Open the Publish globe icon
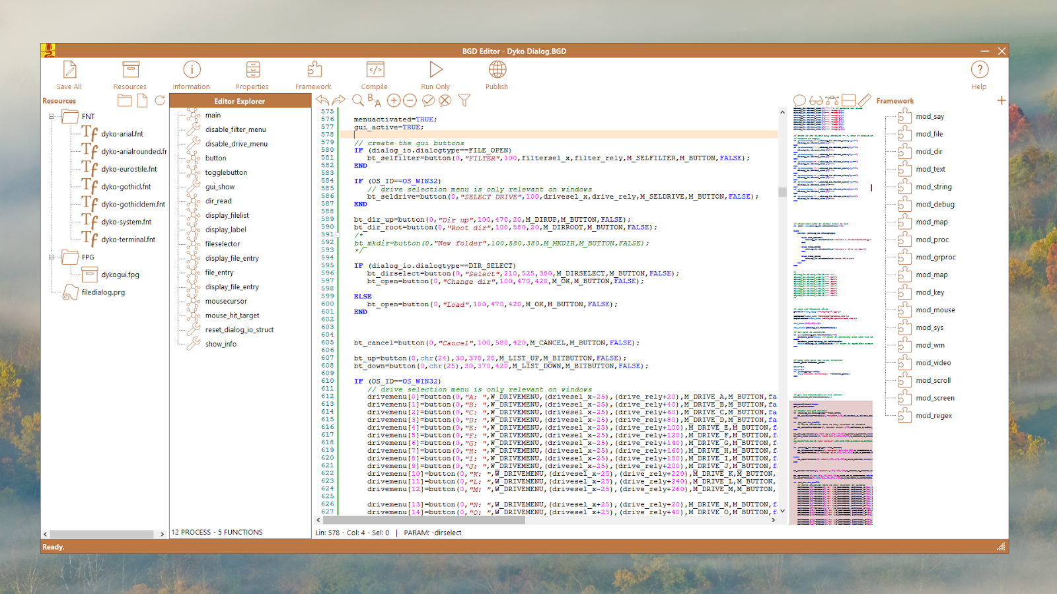Screen dimensions: 1057x594 coord(497,70)
